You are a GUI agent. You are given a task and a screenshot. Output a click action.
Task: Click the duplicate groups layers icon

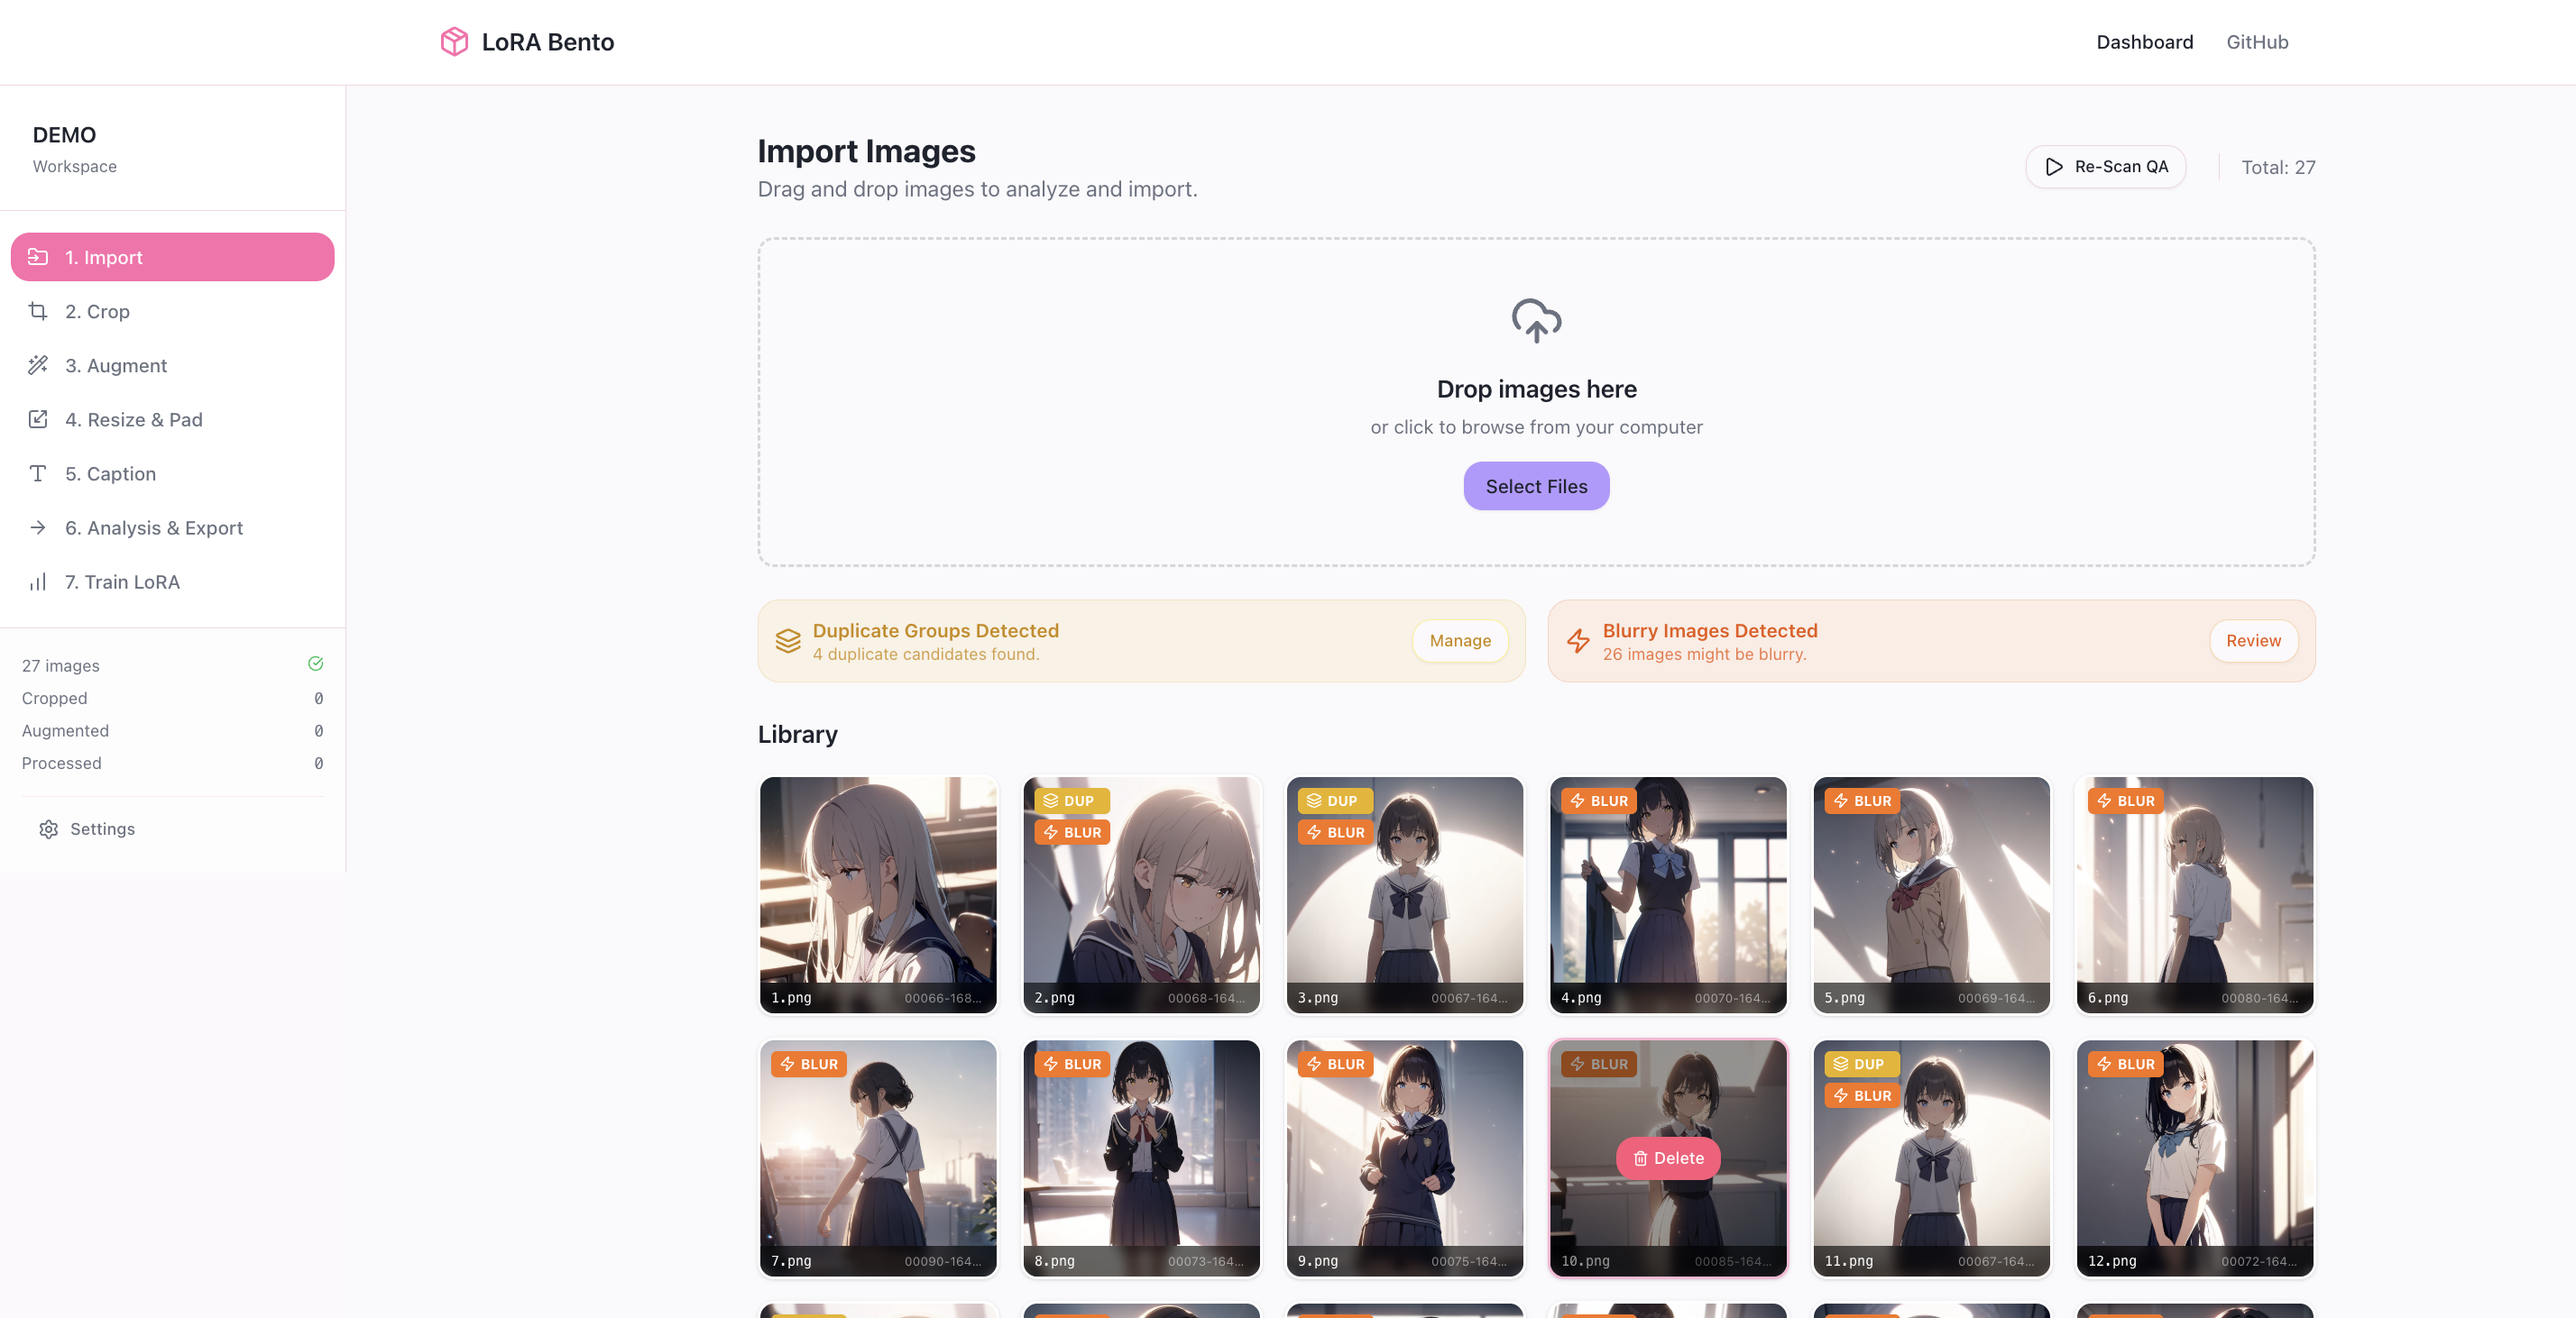pos(788,640)
